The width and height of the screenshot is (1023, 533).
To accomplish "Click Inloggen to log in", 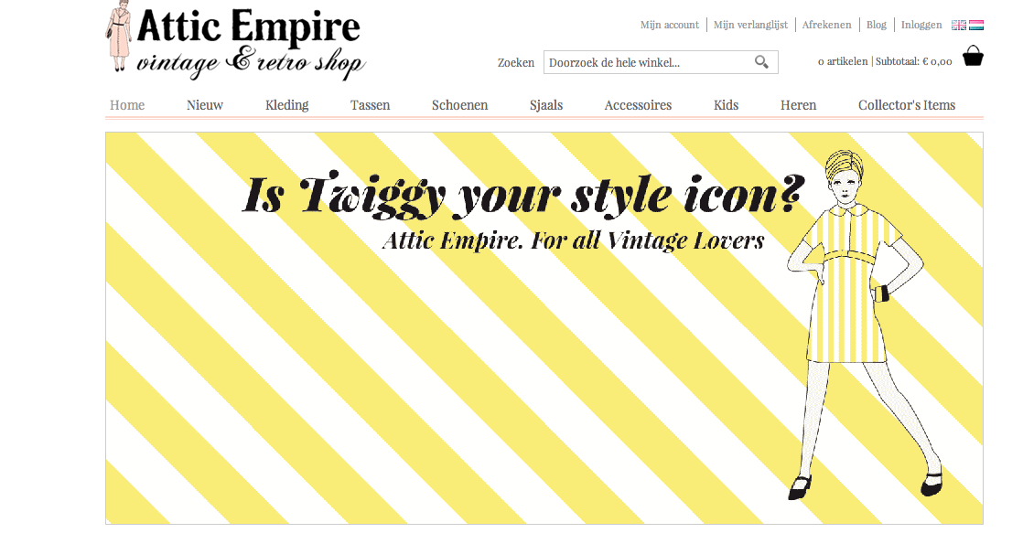I will [x=921, y=25].
